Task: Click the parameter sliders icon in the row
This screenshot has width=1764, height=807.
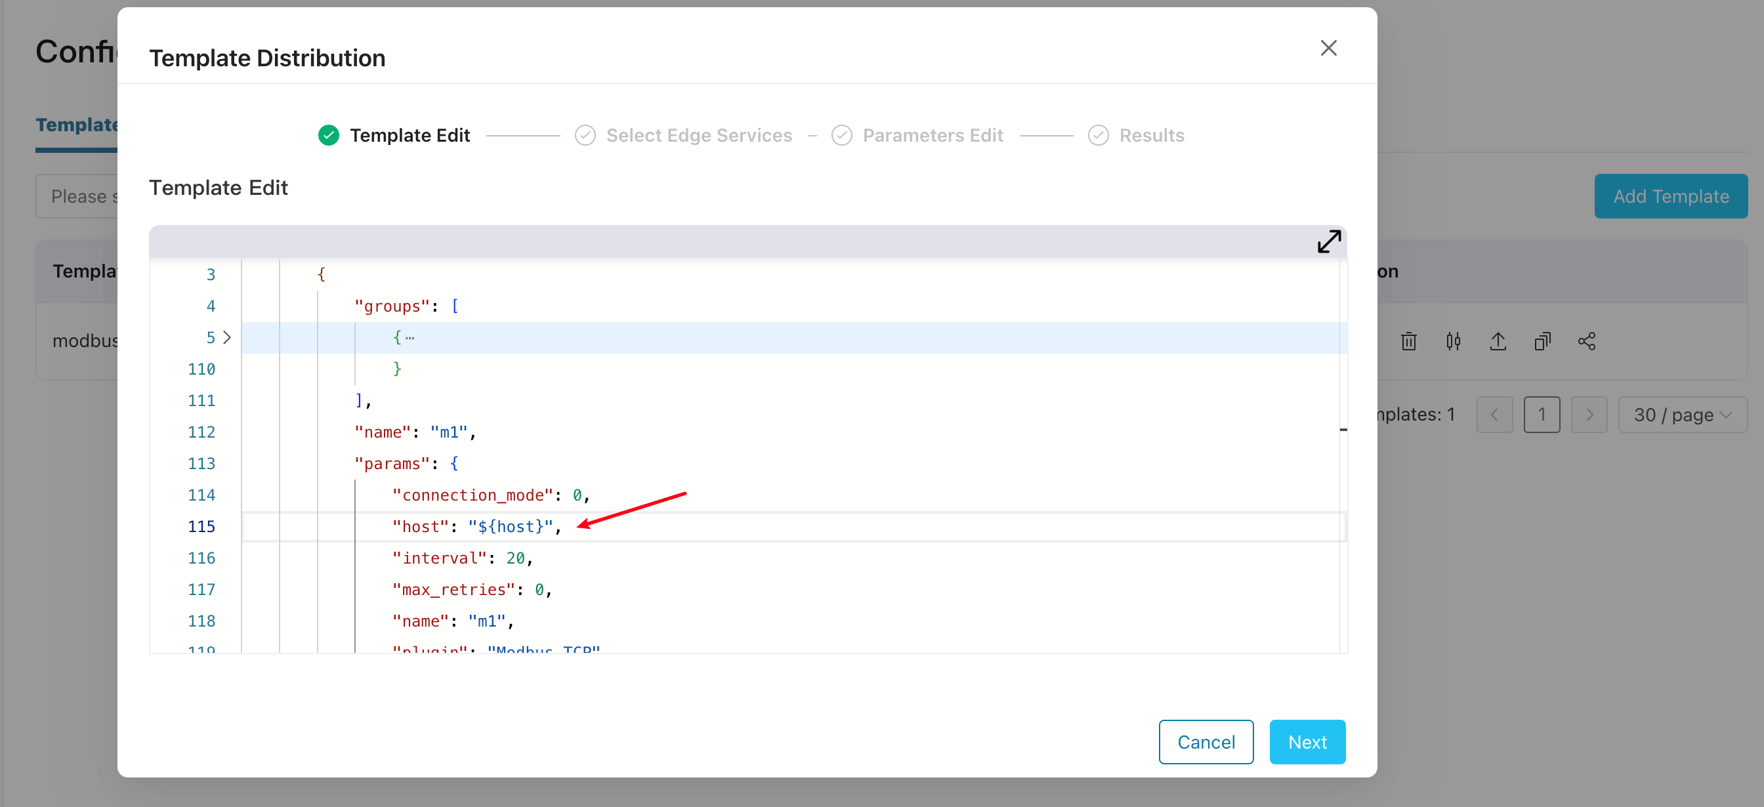Action: click(1453, 341)
